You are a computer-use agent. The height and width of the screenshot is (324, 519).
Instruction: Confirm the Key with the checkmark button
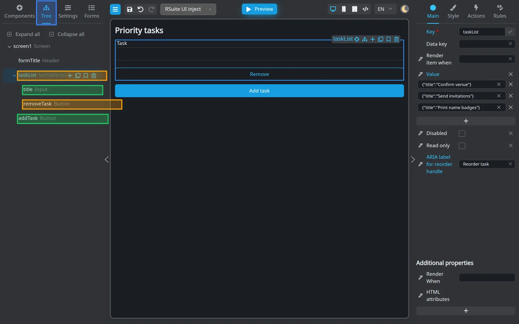click(x=510, y=32)
